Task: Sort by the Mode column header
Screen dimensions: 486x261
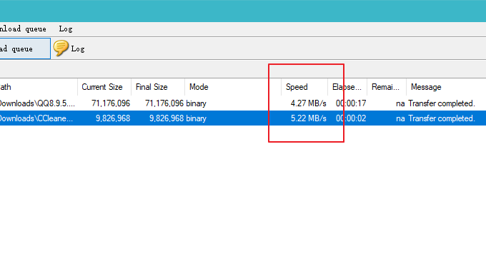Action: (233, 87)
